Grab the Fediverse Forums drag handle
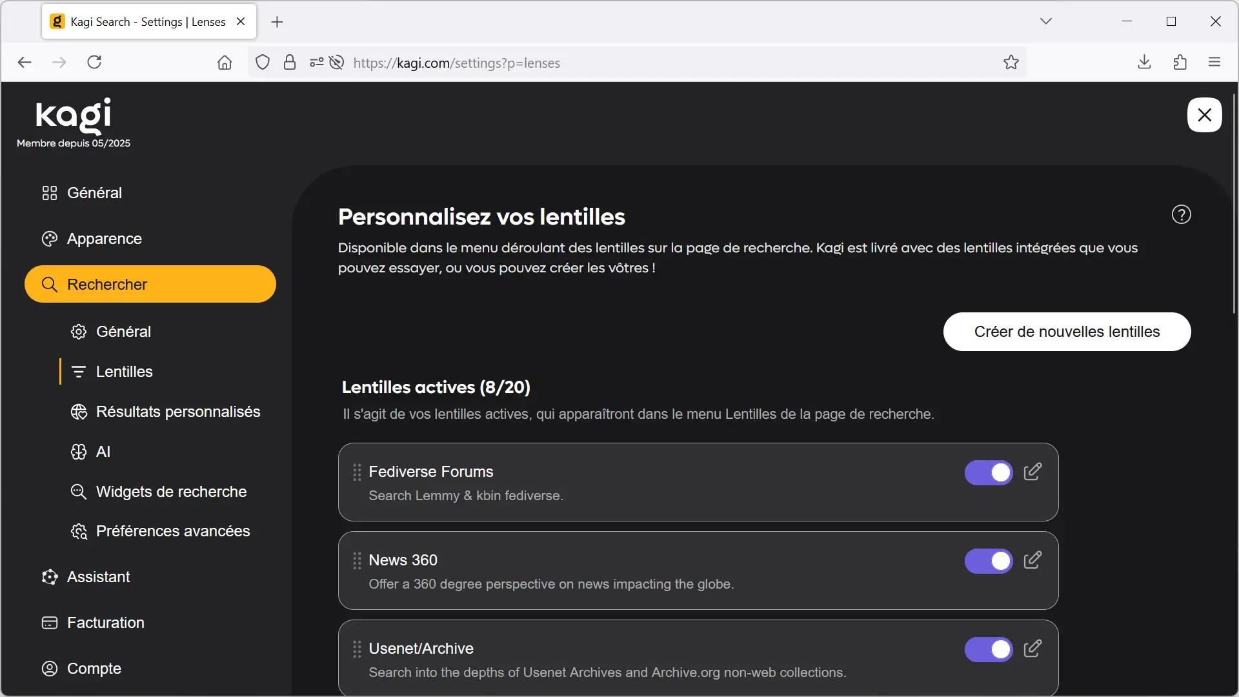This screenshot has height=697, width=1239. pyautogui.click(x=357, y=472)
